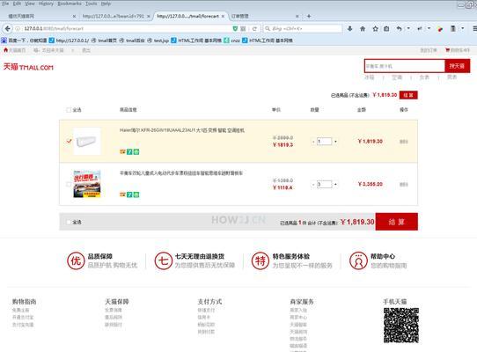
Task: Edit the Haier quantity input field
Action: (x=324, y=142)
